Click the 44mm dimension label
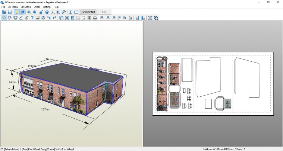This screenshot has height=151, width=283. click(12, 82)
